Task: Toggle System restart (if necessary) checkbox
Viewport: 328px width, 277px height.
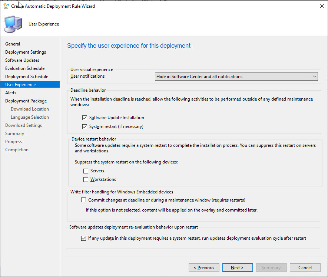Action: 85,126
